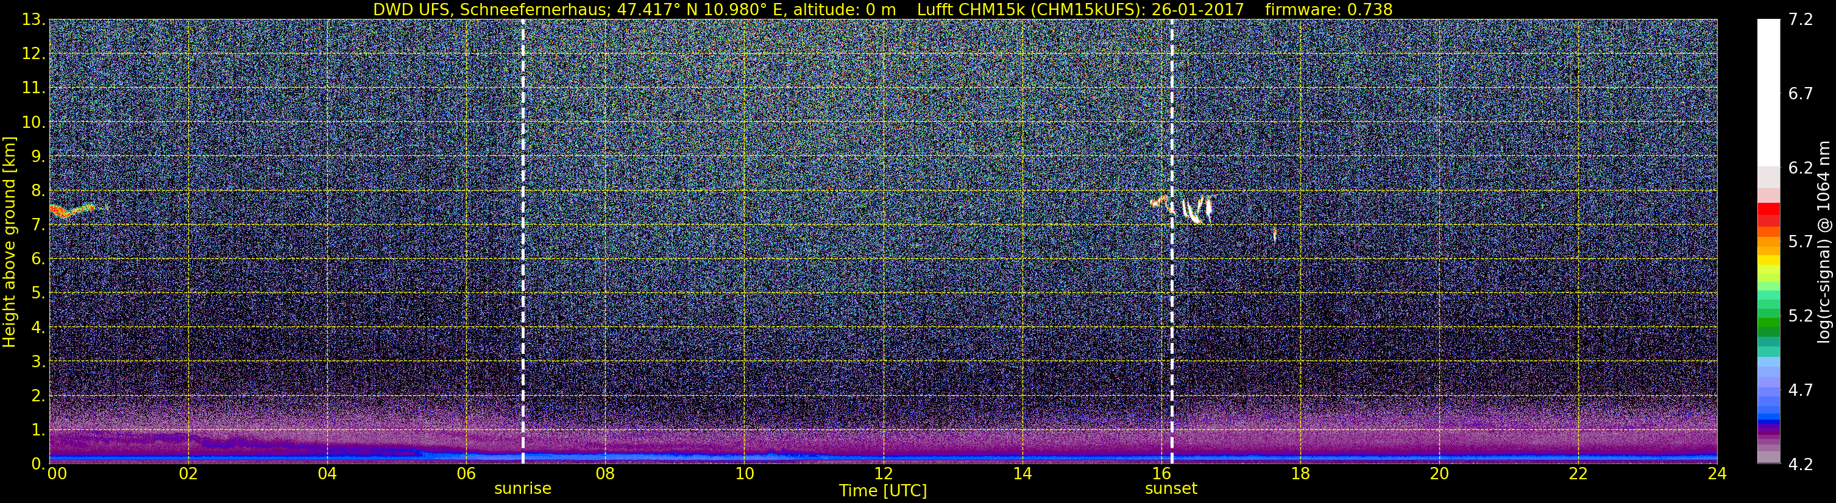Click the colorbar value '4.2'

click(1801, 464)
